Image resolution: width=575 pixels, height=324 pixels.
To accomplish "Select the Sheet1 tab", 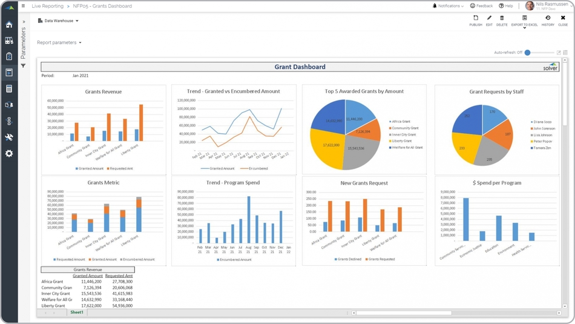I will point(77,312).
